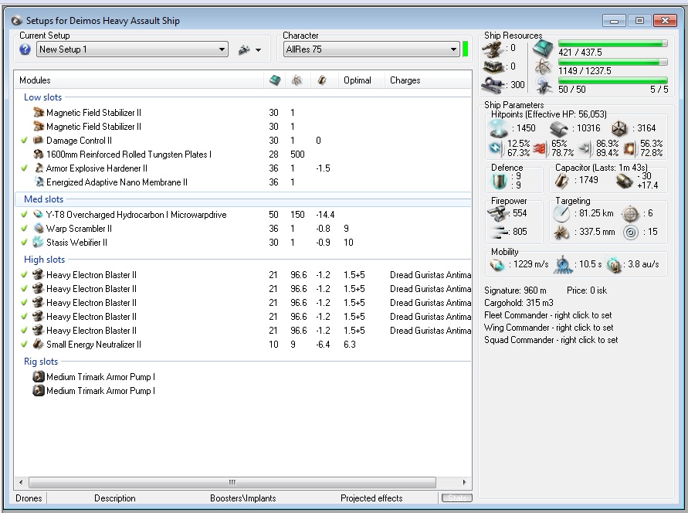
Task: Click the turret firepower icon showing 554
Action: pyautogui.click(x=497, y=214)
